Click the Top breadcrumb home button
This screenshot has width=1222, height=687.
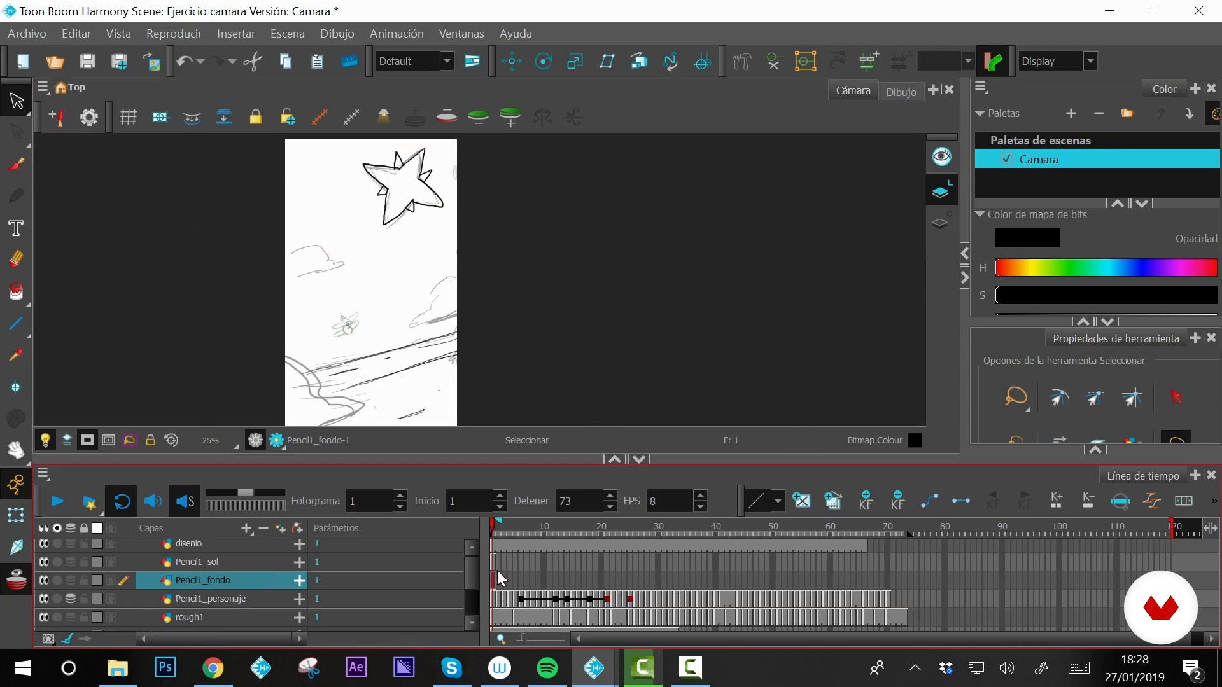tap(71, 87)
